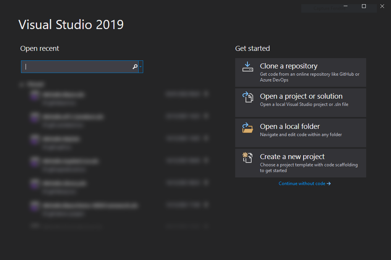The width and height of the screenshot is (391, 260).
Task: Close the Visual Studio 2019 start window
Action: pyautogui.click(x=382, y=6)
